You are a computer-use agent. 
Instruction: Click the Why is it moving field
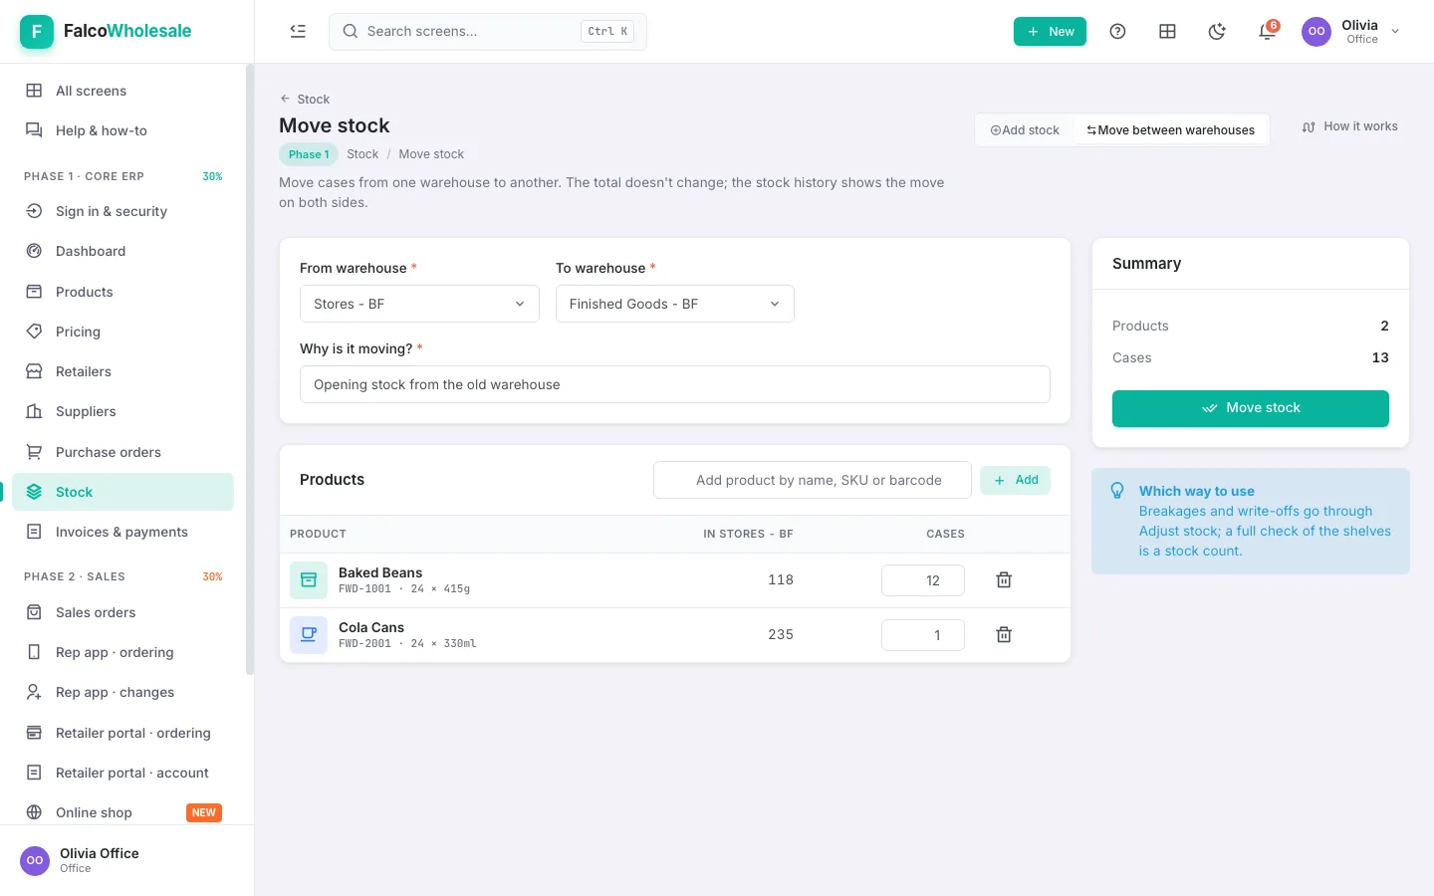coord(675,384)
